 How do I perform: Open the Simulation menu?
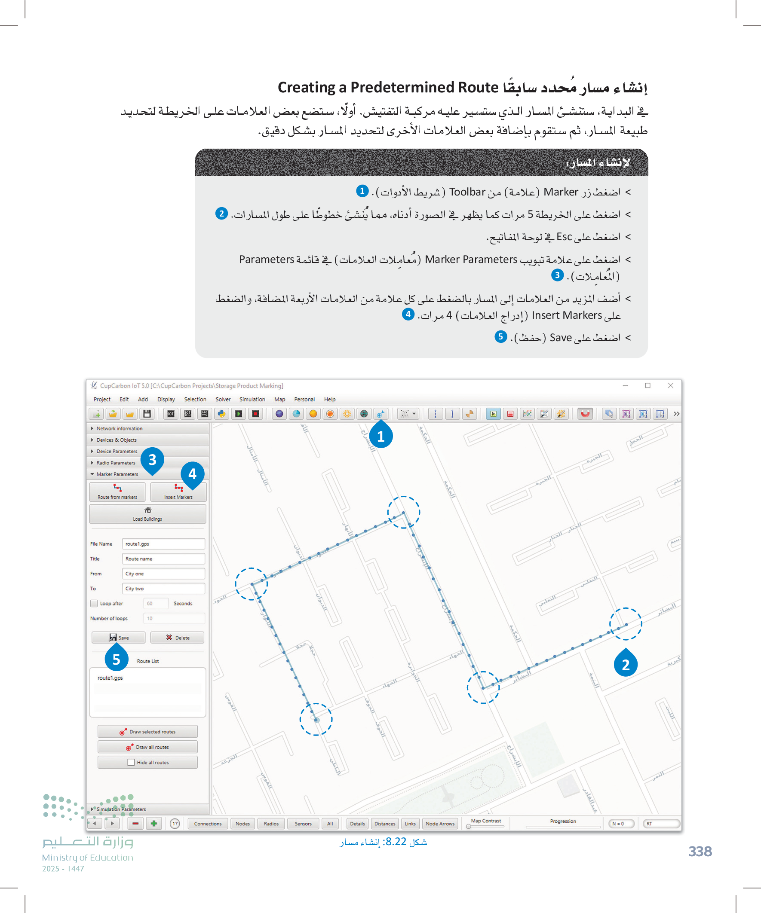[252, 399]
